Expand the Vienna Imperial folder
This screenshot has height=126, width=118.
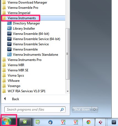[x=16, y=13]
